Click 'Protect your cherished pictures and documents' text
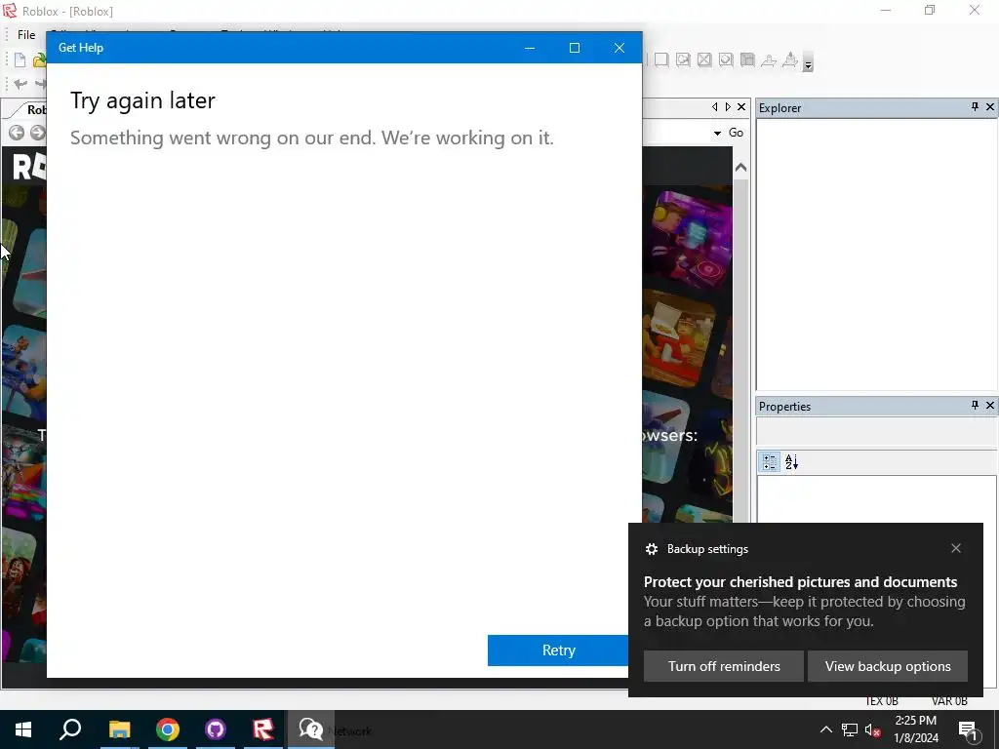999x749 pixels. tap(800, 582)
